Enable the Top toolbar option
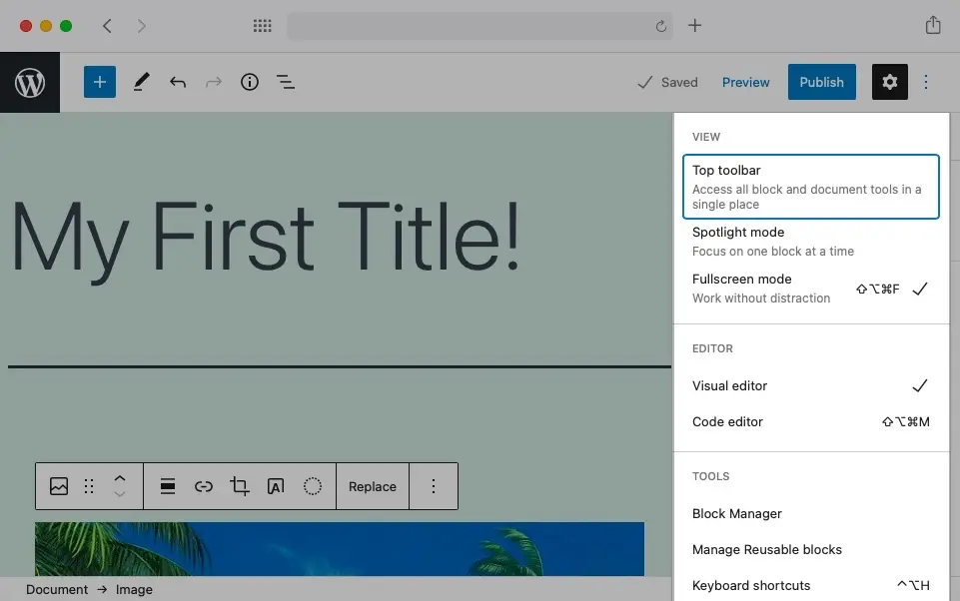 click(x=810, y=187)
